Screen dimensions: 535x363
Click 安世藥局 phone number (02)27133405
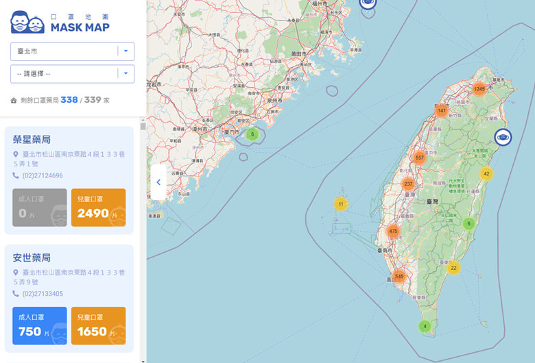43,294
